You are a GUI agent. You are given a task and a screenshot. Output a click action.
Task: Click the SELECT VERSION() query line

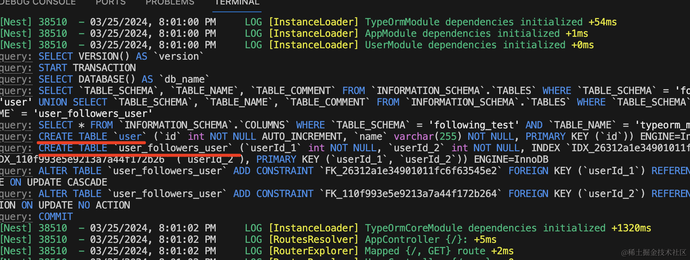tap(121, 56)
